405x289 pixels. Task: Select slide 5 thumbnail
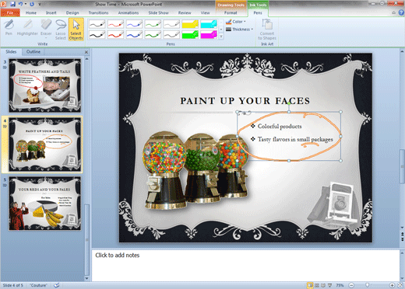(45, 204)
